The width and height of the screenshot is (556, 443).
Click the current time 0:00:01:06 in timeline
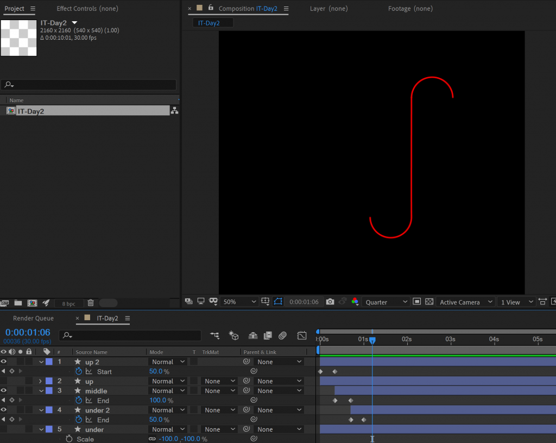28,332
